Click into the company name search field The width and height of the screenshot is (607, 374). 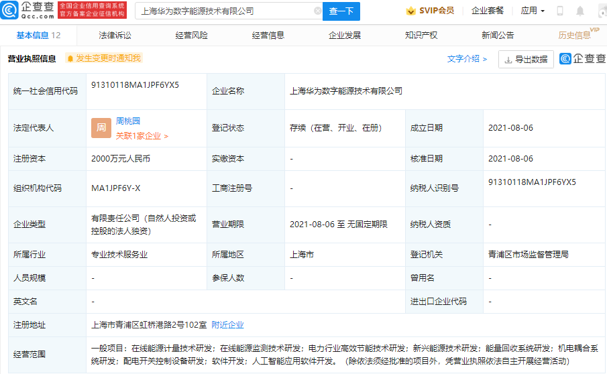tap(225, 11)
